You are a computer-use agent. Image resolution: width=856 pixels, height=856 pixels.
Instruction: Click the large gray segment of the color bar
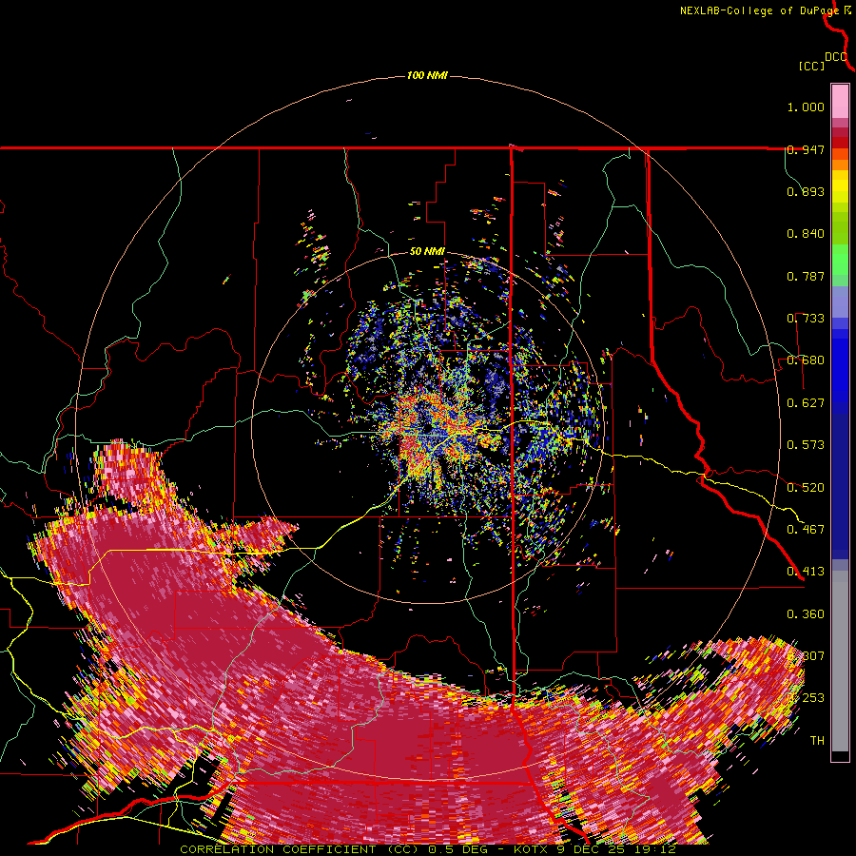click(x=840, y=661)
